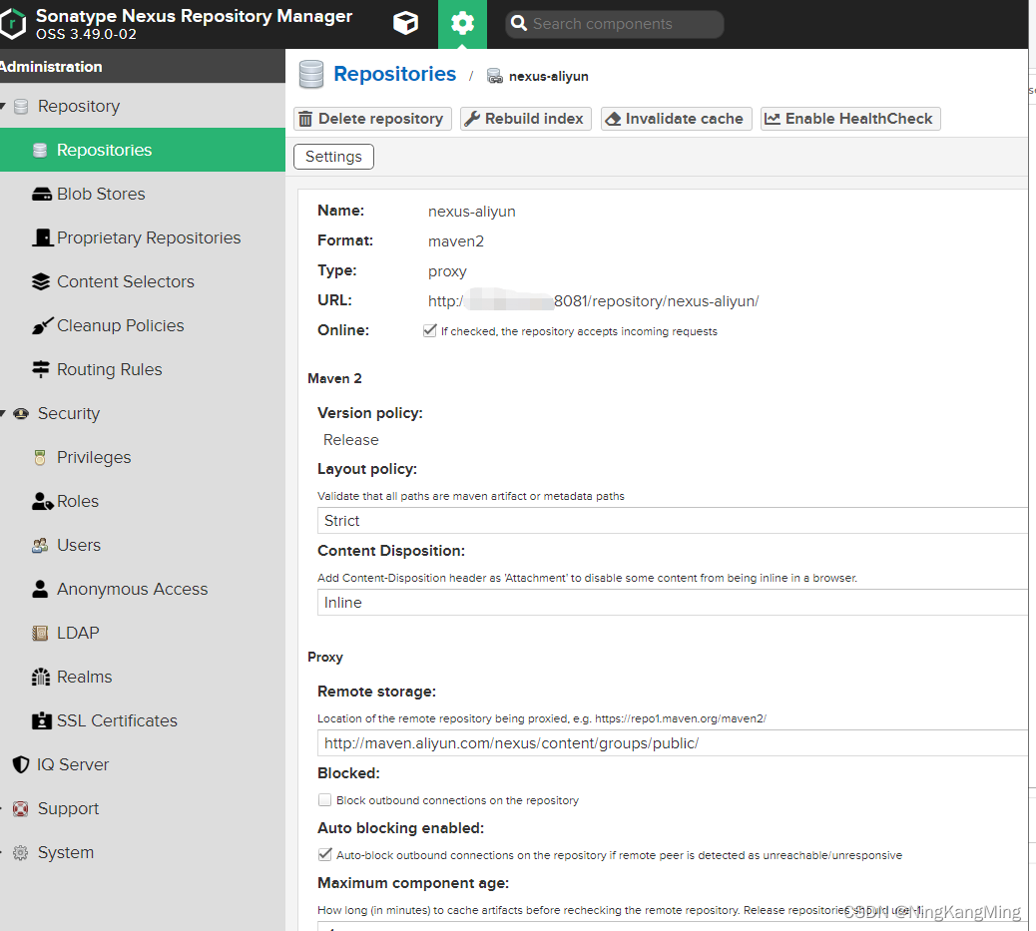Open Realms configuration

(x=85, y=677)
